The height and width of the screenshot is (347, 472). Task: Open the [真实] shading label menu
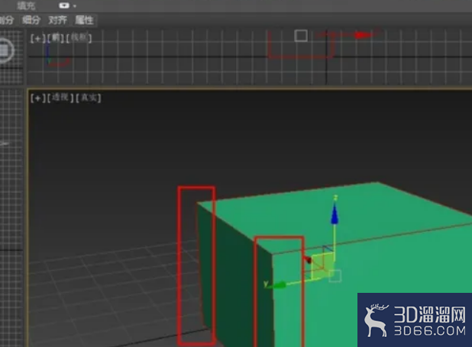(x=88, y=98)
